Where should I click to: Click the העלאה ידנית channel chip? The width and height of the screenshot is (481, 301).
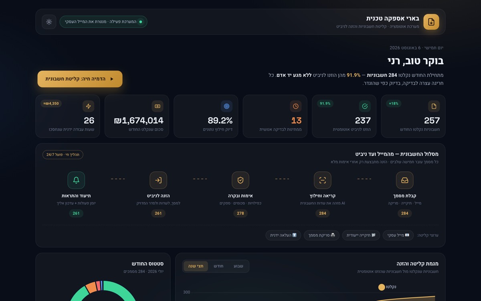tap(283, 235)
